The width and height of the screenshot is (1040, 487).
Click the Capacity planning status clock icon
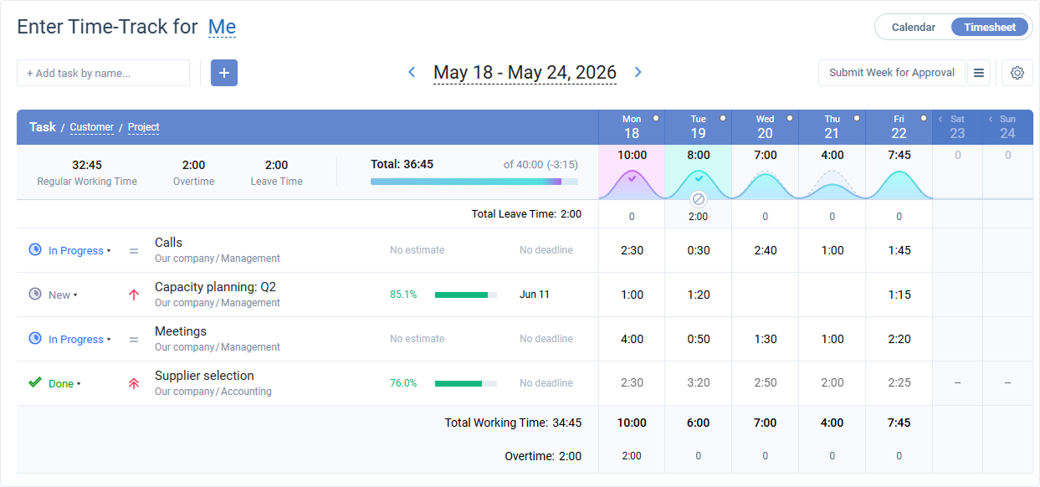click(35, 295)
